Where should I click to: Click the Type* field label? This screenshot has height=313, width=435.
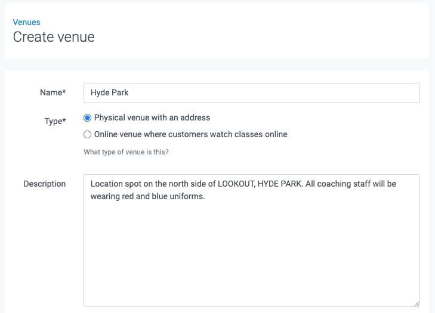click(55, 121)
